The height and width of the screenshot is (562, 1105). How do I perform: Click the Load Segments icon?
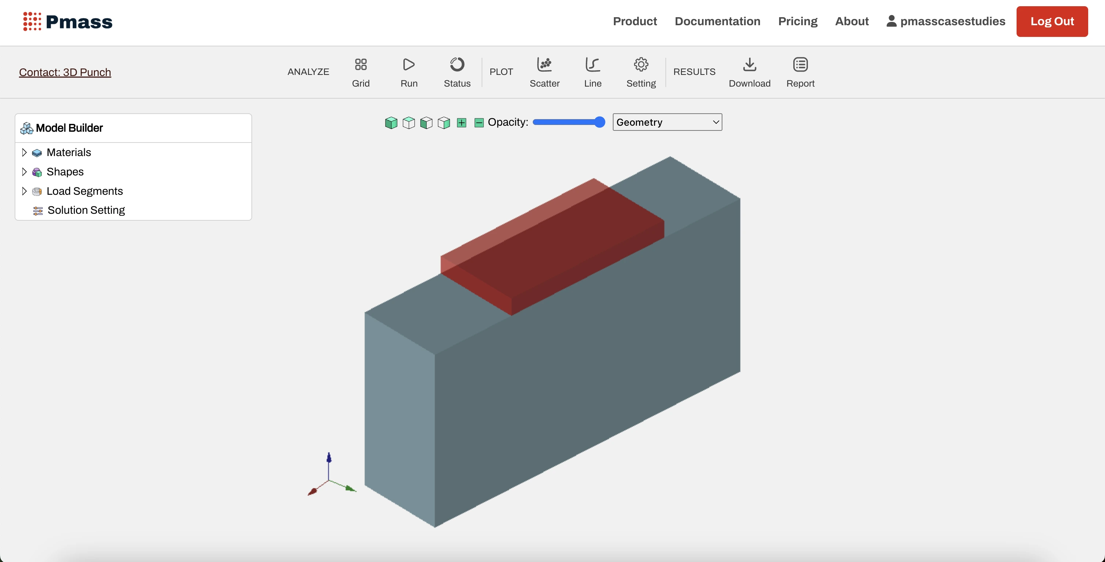pos(37,191)
